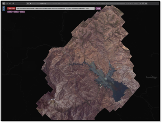Bookmark this page with the star icon
Screen dimensions: 162x123
coord(146,3)
